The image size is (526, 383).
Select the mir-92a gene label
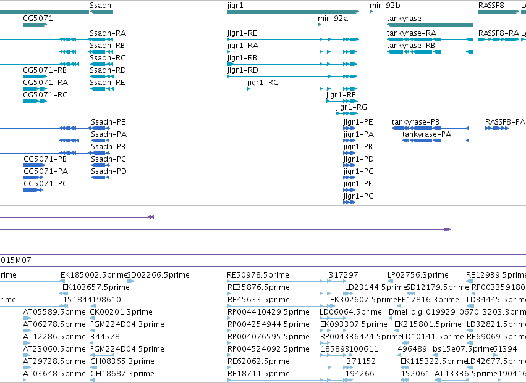click(333, 19)
